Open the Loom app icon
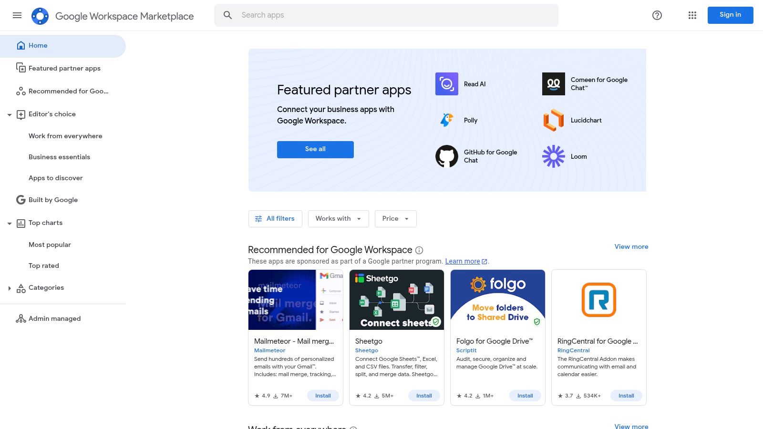The height and width of the screenshot is (429, 763). (x=553, y=156)
